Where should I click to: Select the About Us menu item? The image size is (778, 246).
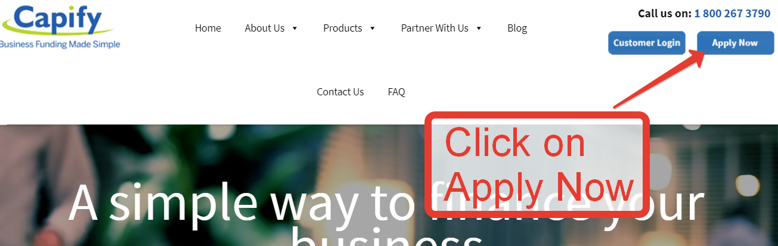pyautogui.click(x=265, y=28)
